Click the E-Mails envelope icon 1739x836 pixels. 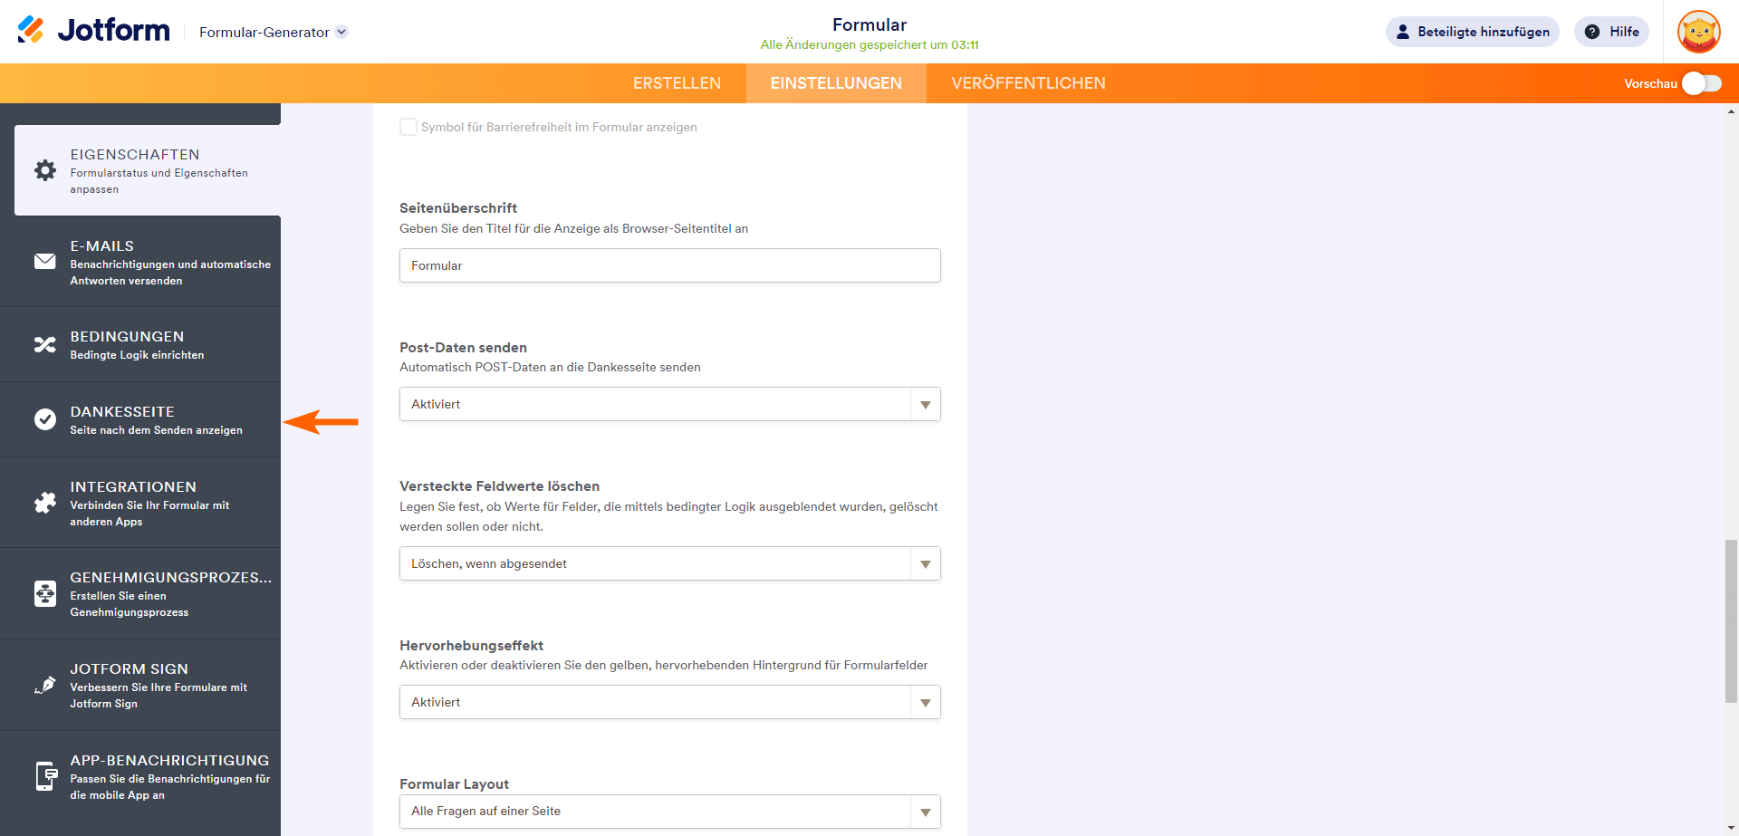coord(45,262)
